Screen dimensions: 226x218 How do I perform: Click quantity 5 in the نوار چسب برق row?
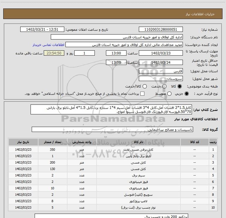pyautogui.click(x=53, y=208)
